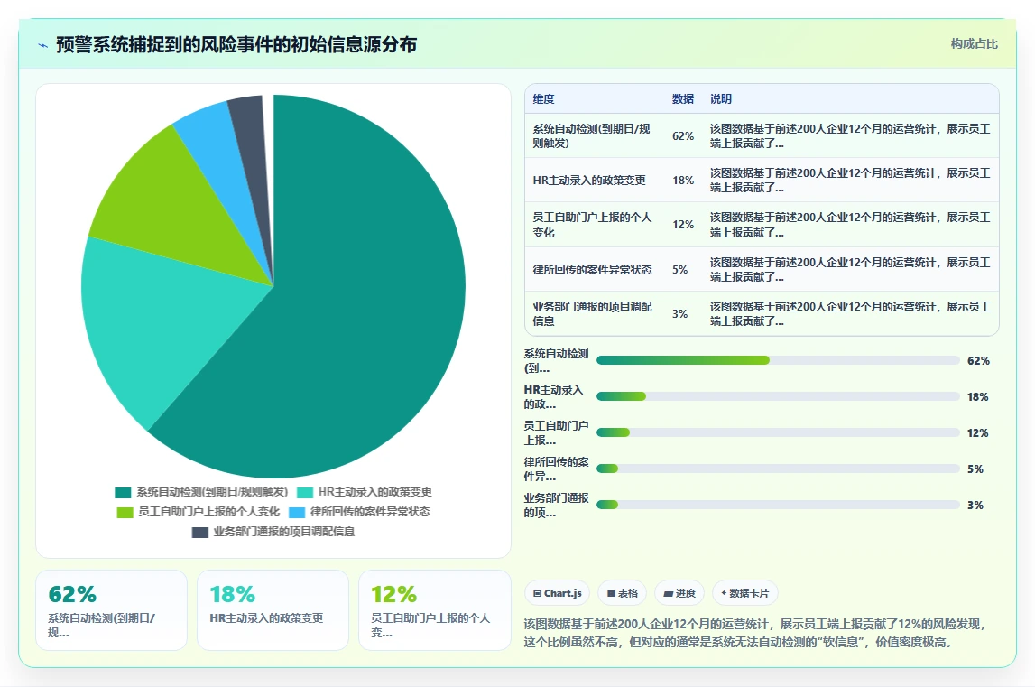Click legend label 员工自助门户上报的个人变化

tap(208, 512)
